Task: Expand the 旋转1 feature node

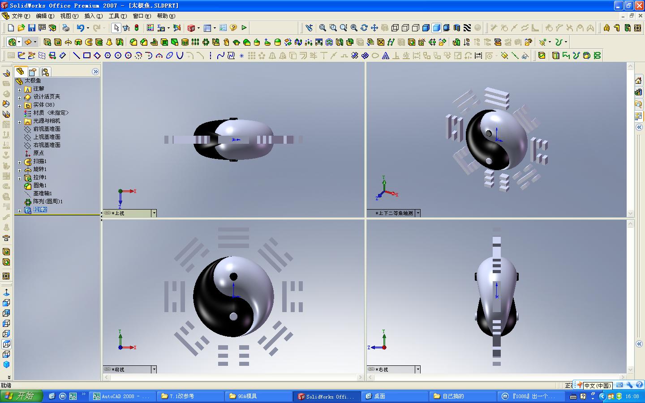Action: click(x=19, y=170)
